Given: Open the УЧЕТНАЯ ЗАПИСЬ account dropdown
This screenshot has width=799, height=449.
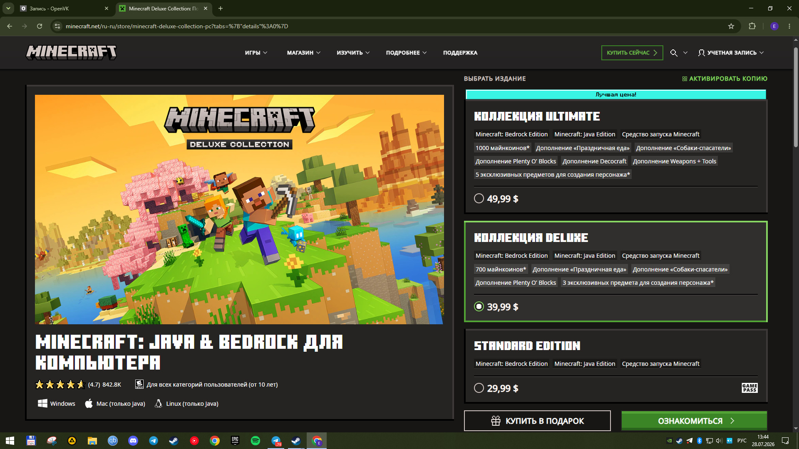Looking at the screenshot, I should coord(731,53).
